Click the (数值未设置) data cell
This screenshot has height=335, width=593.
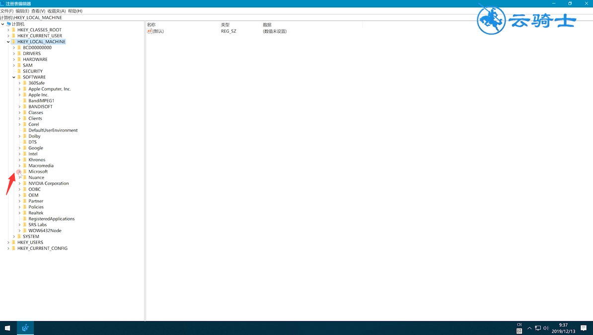pos(275,31)
